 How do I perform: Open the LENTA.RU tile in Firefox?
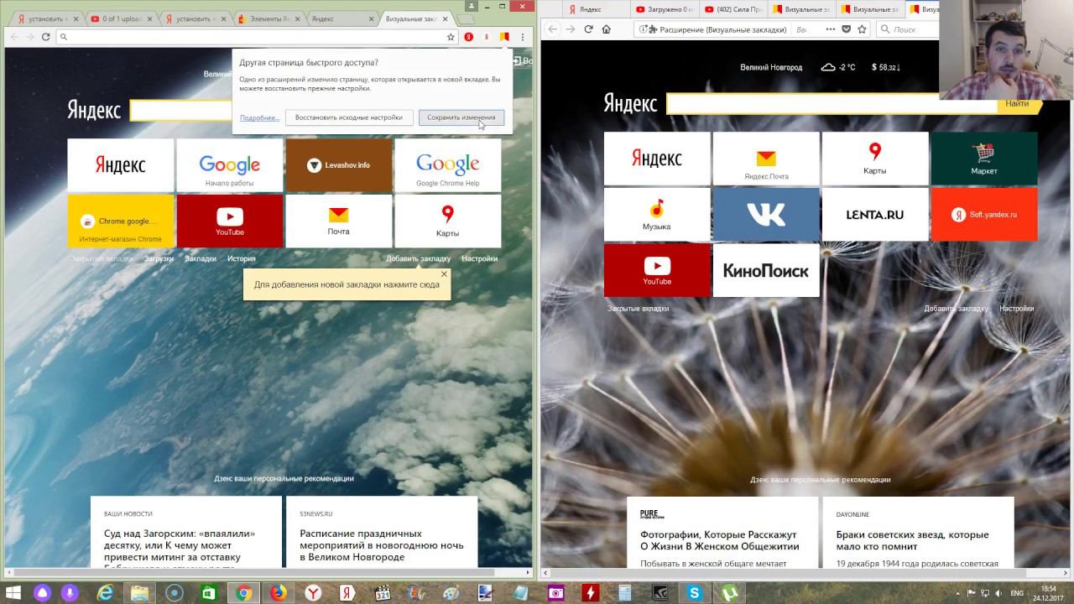(x=875, y=215)
